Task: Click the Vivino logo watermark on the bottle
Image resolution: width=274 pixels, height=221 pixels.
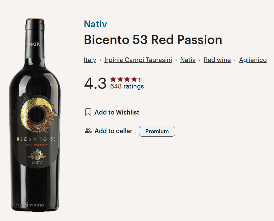Action: (x=34, y=205)
